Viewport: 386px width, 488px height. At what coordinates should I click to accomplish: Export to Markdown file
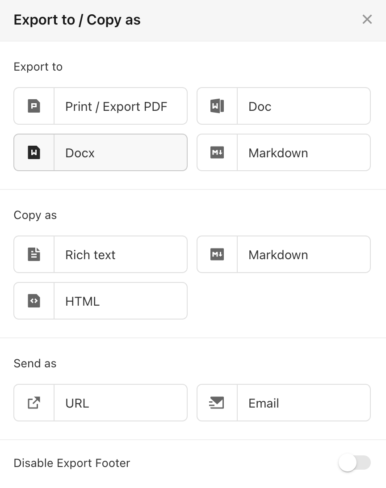coord(284,152)
